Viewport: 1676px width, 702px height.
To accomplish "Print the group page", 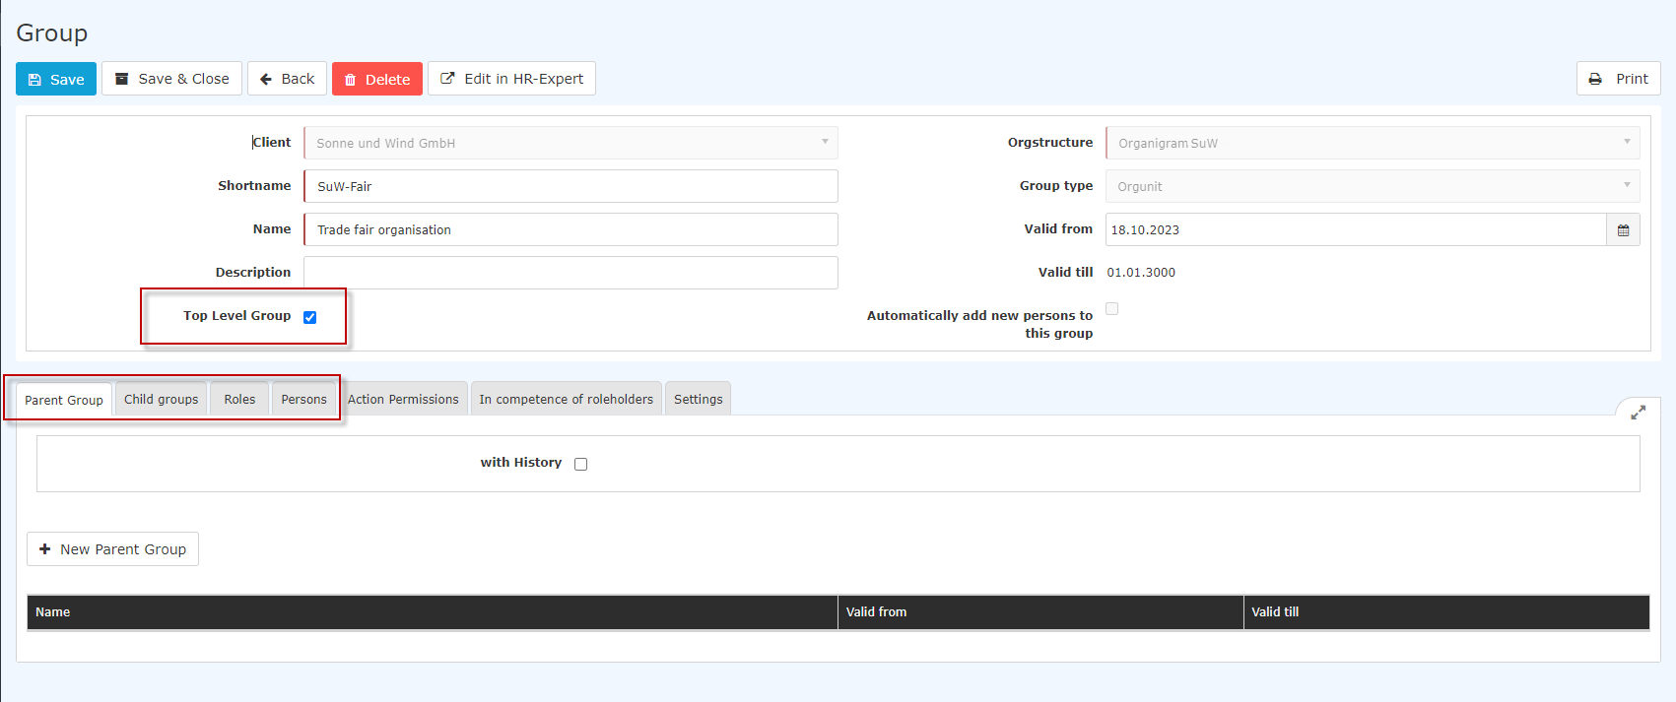I will click(x=1619, y=79).
